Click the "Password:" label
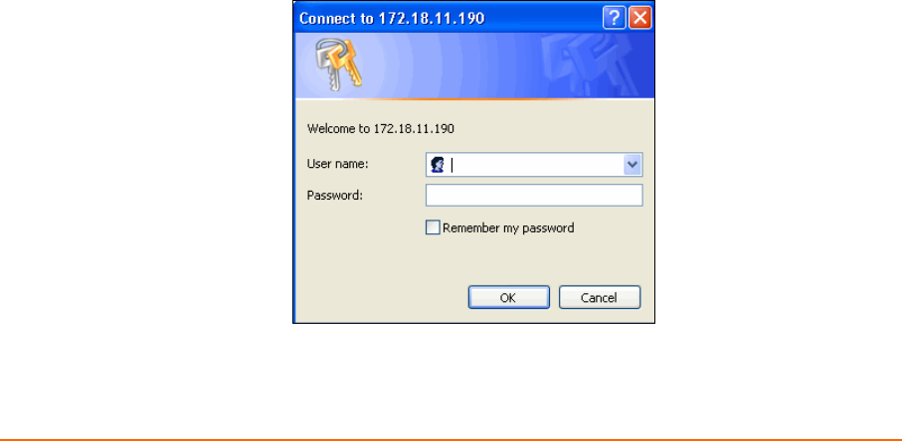 (x=335, y=196)
